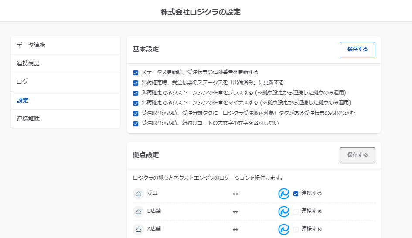Toggle 出荷済み status update checkbox

136,83
